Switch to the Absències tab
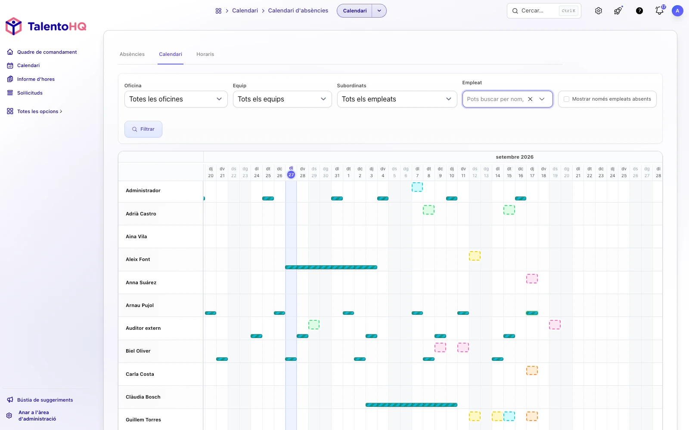This screenshot has width=689, height=430. point(132,54)
